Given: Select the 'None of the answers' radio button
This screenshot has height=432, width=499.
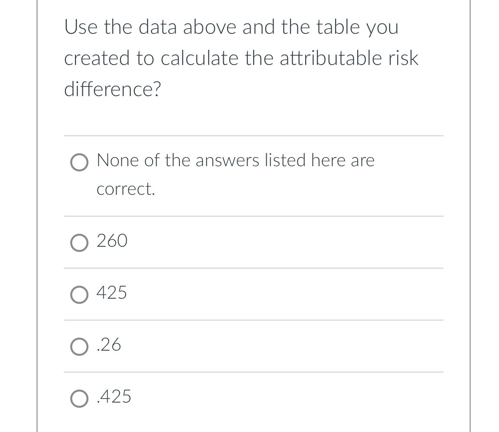Looking at the screenshot, I should pos(78,164).
